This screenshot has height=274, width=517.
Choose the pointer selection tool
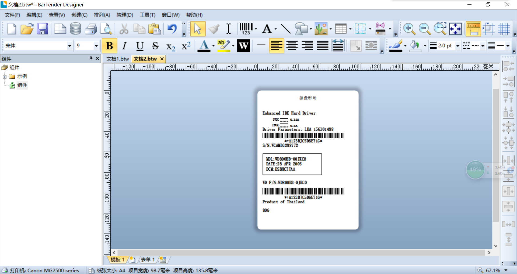tap(198, 29)
